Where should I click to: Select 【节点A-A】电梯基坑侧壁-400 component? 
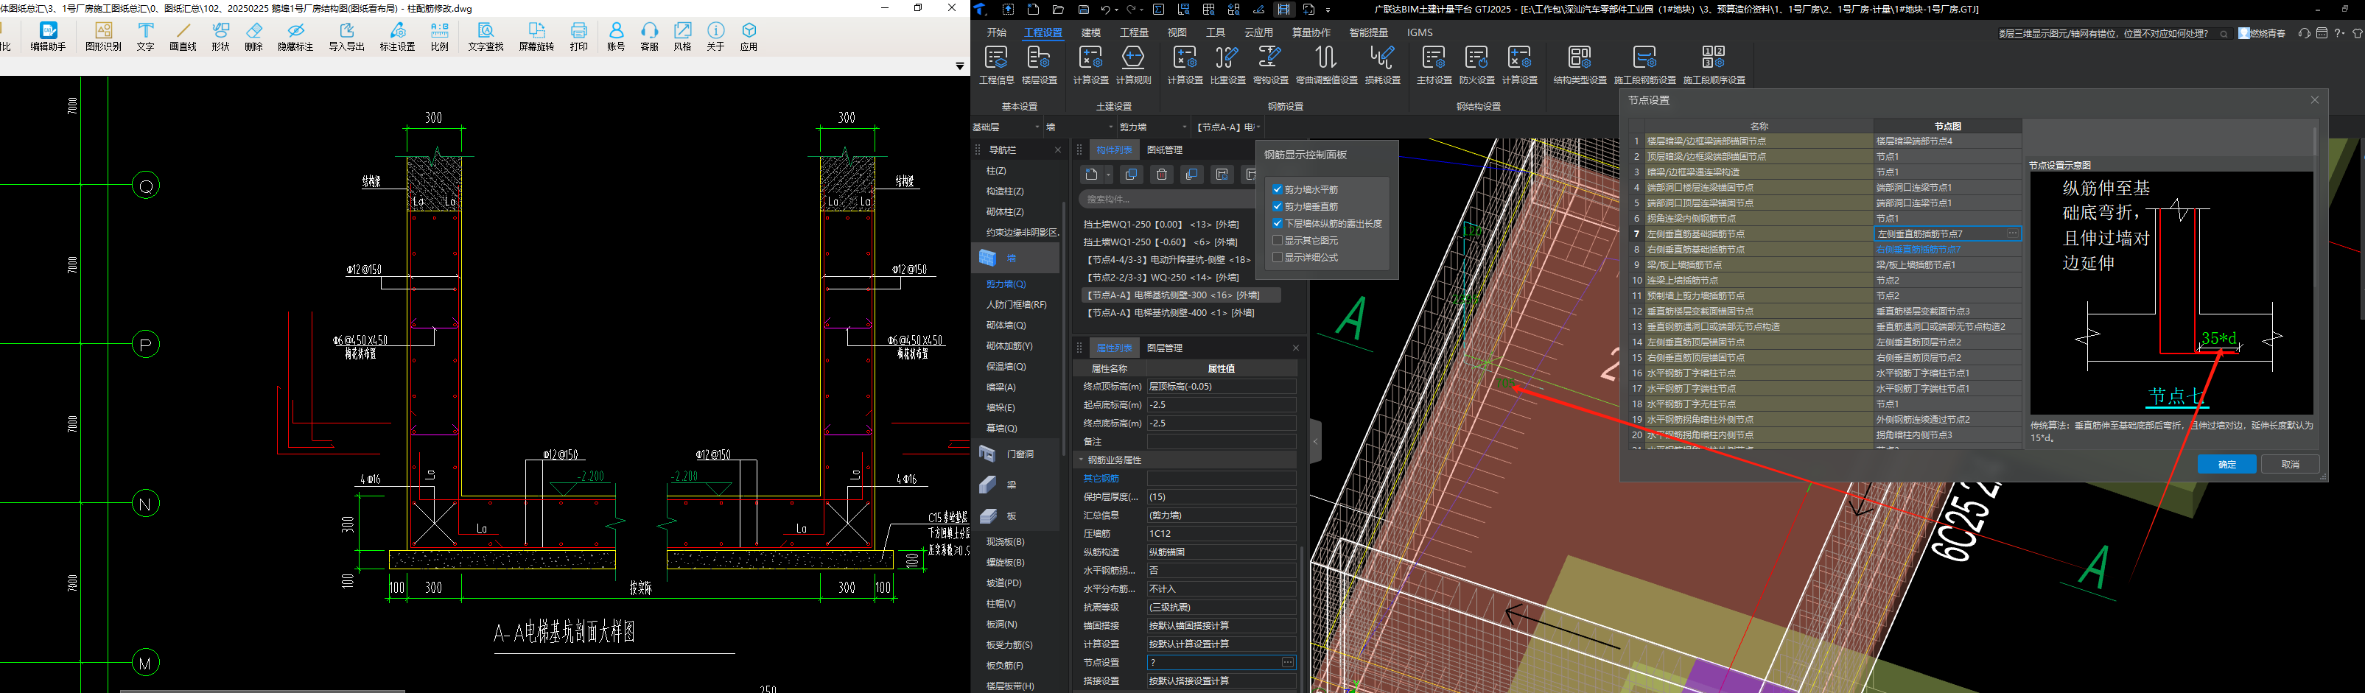pyautogui.click(x=1170, y=313)
